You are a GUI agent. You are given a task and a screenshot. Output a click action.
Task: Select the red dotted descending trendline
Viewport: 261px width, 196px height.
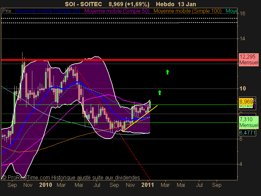(x=113, y=123)
